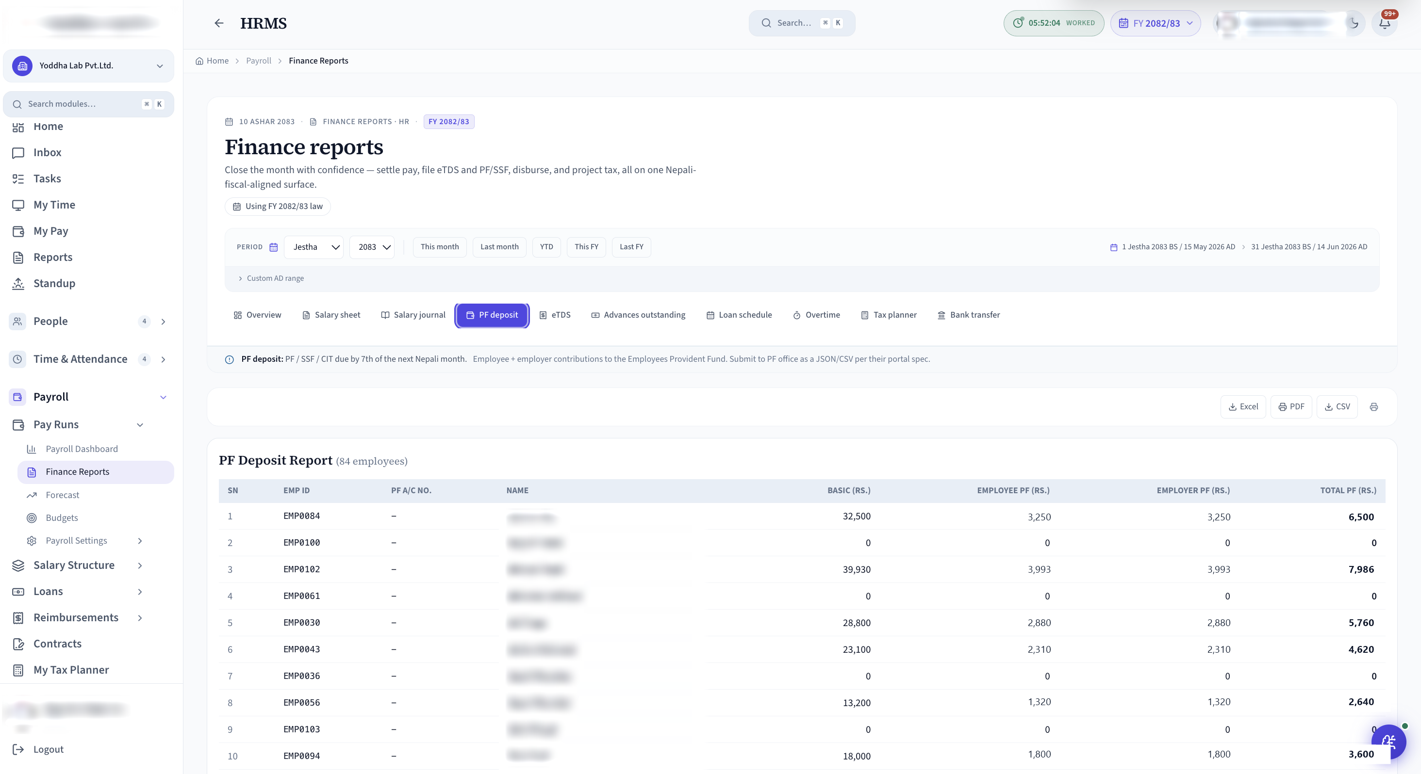Image resolution: width=1421 pixels, height=774 pixels.
Task: Switch to the Advances outstanding tab
Action: click(x=638, y=315)
